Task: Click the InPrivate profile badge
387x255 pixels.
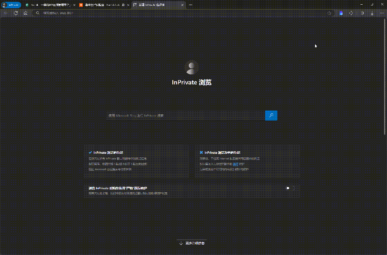Action: click(x=11, y=5)
